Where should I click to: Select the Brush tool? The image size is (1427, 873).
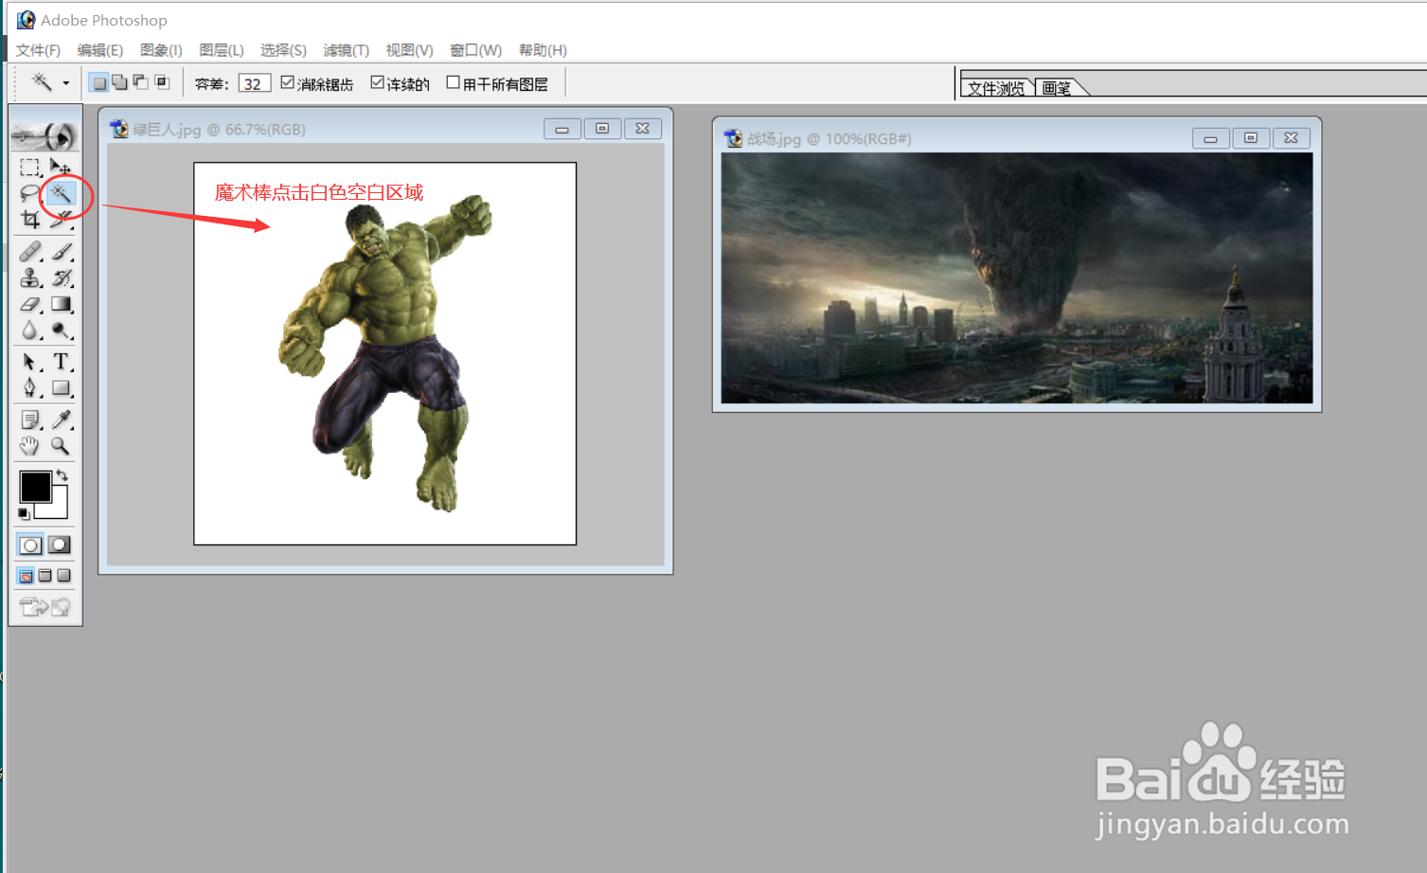[61, 252]
